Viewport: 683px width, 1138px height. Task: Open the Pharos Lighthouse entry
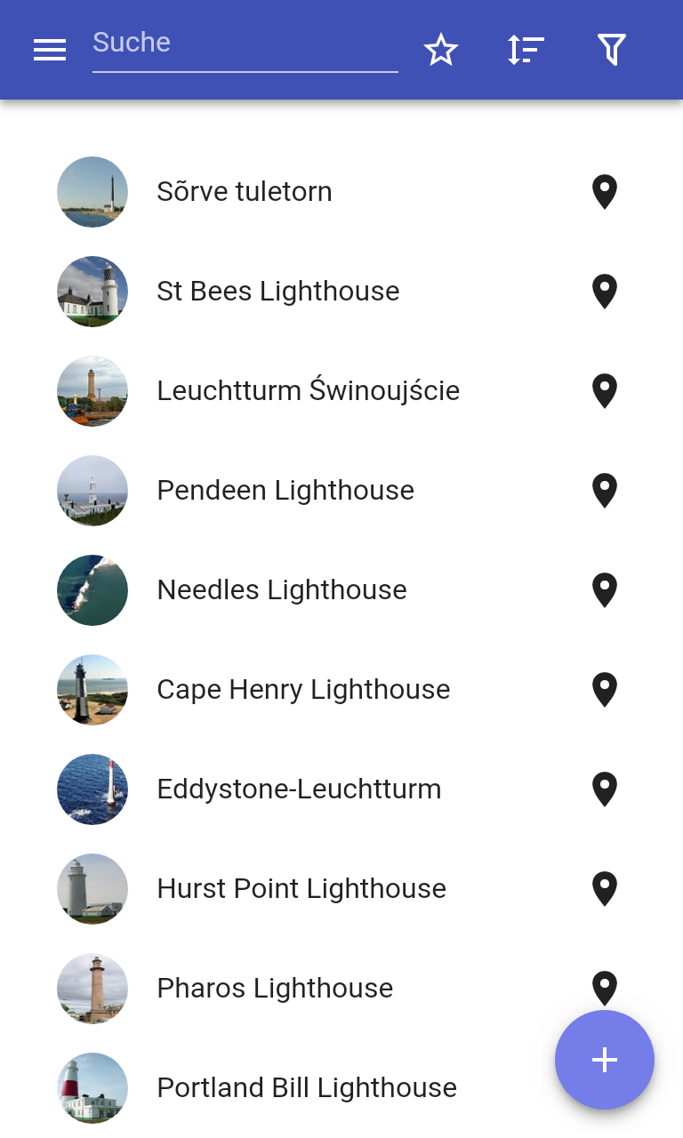click(341, 989)
